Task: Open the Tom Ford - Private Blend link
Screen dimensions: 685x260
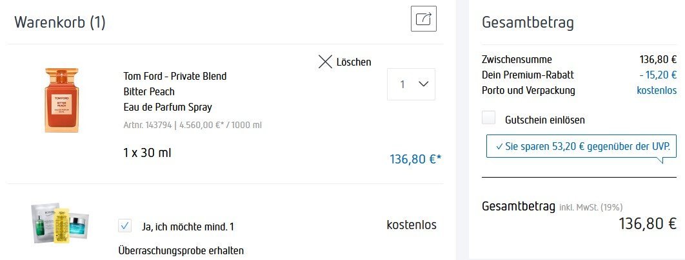Action: pos(175,76)
